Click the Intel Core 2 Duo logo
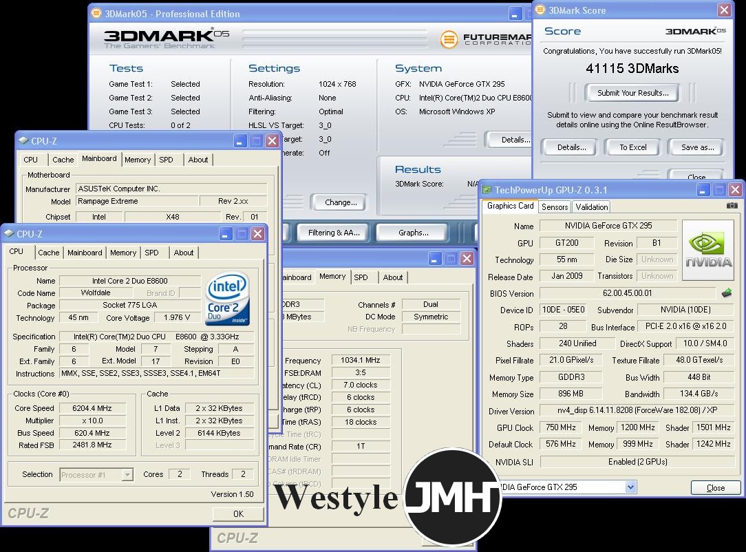Screen dimensions: 746x552 227,298
